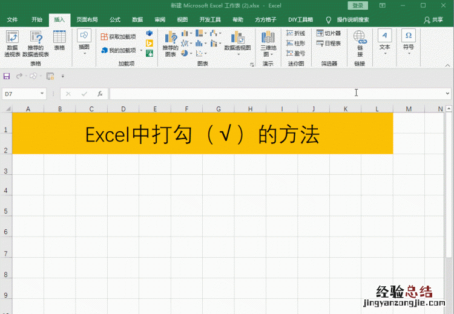
Task: Open the Symbols (符号) dropdown
Action: (409, 42)
